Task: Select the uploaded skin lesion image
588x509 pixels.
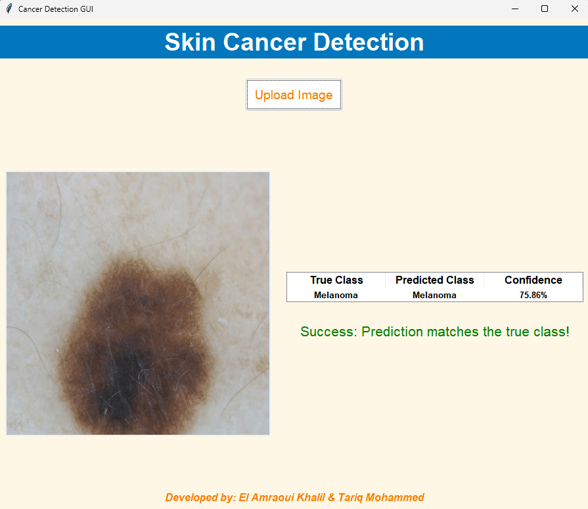Action: coord(138,303)
